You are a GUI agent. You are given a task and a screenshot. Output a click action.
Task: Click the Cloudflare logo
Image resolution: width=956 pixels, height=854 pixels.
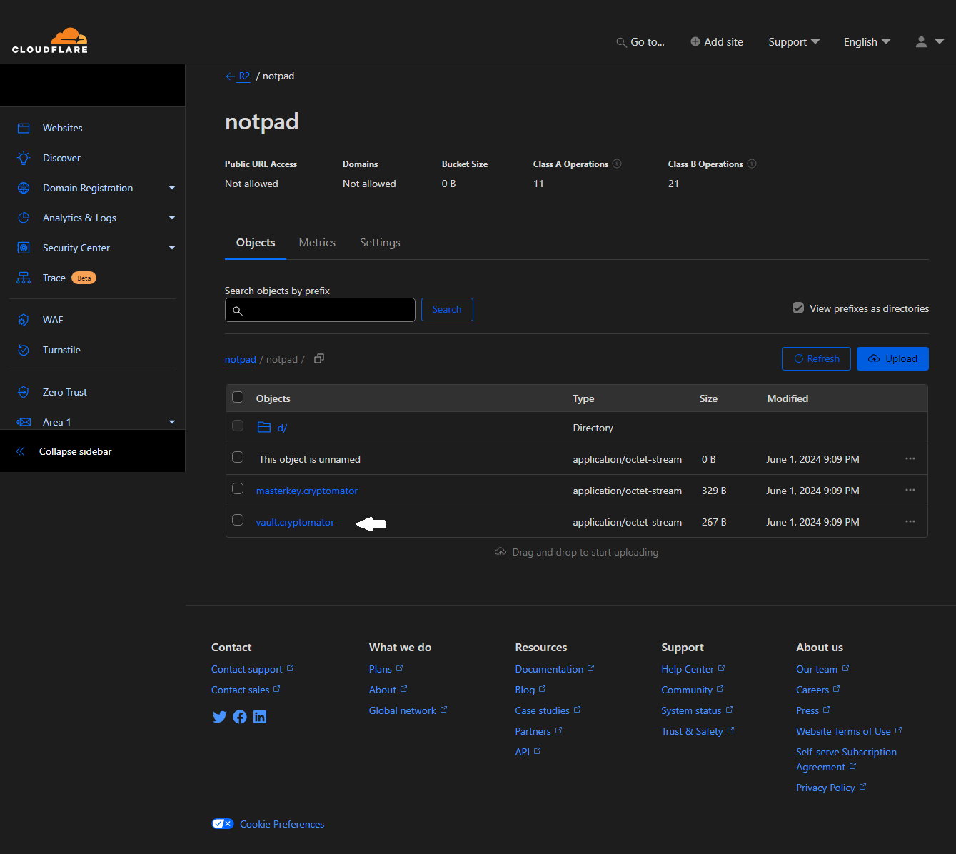50,41
